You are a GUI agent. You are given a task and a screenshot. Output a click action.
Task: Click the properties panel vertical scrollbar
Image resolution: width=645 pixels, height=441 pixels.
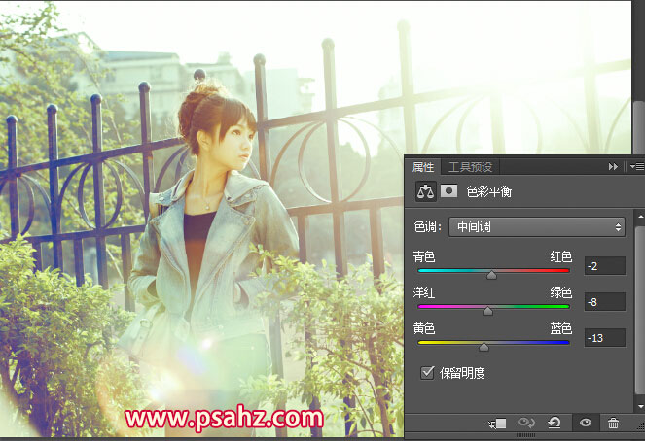tap(638, 311)
